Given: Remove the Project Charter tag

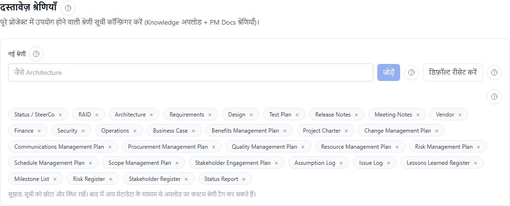Looking at the screenshot, I should (x=346, y=131).
